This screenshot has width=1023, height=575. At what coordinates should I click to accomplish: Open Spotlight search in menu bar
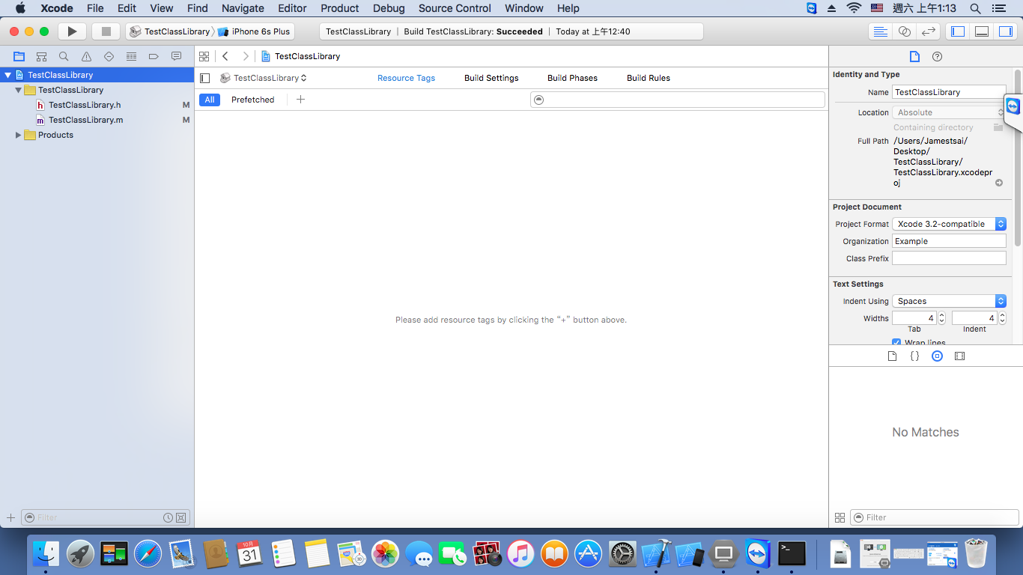click(975, 8)
